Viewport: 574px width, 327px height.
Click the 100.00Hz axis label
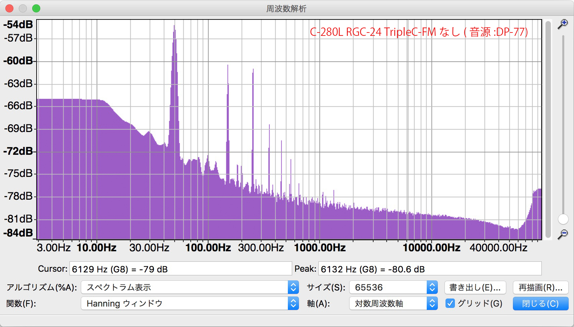[208, 248]
